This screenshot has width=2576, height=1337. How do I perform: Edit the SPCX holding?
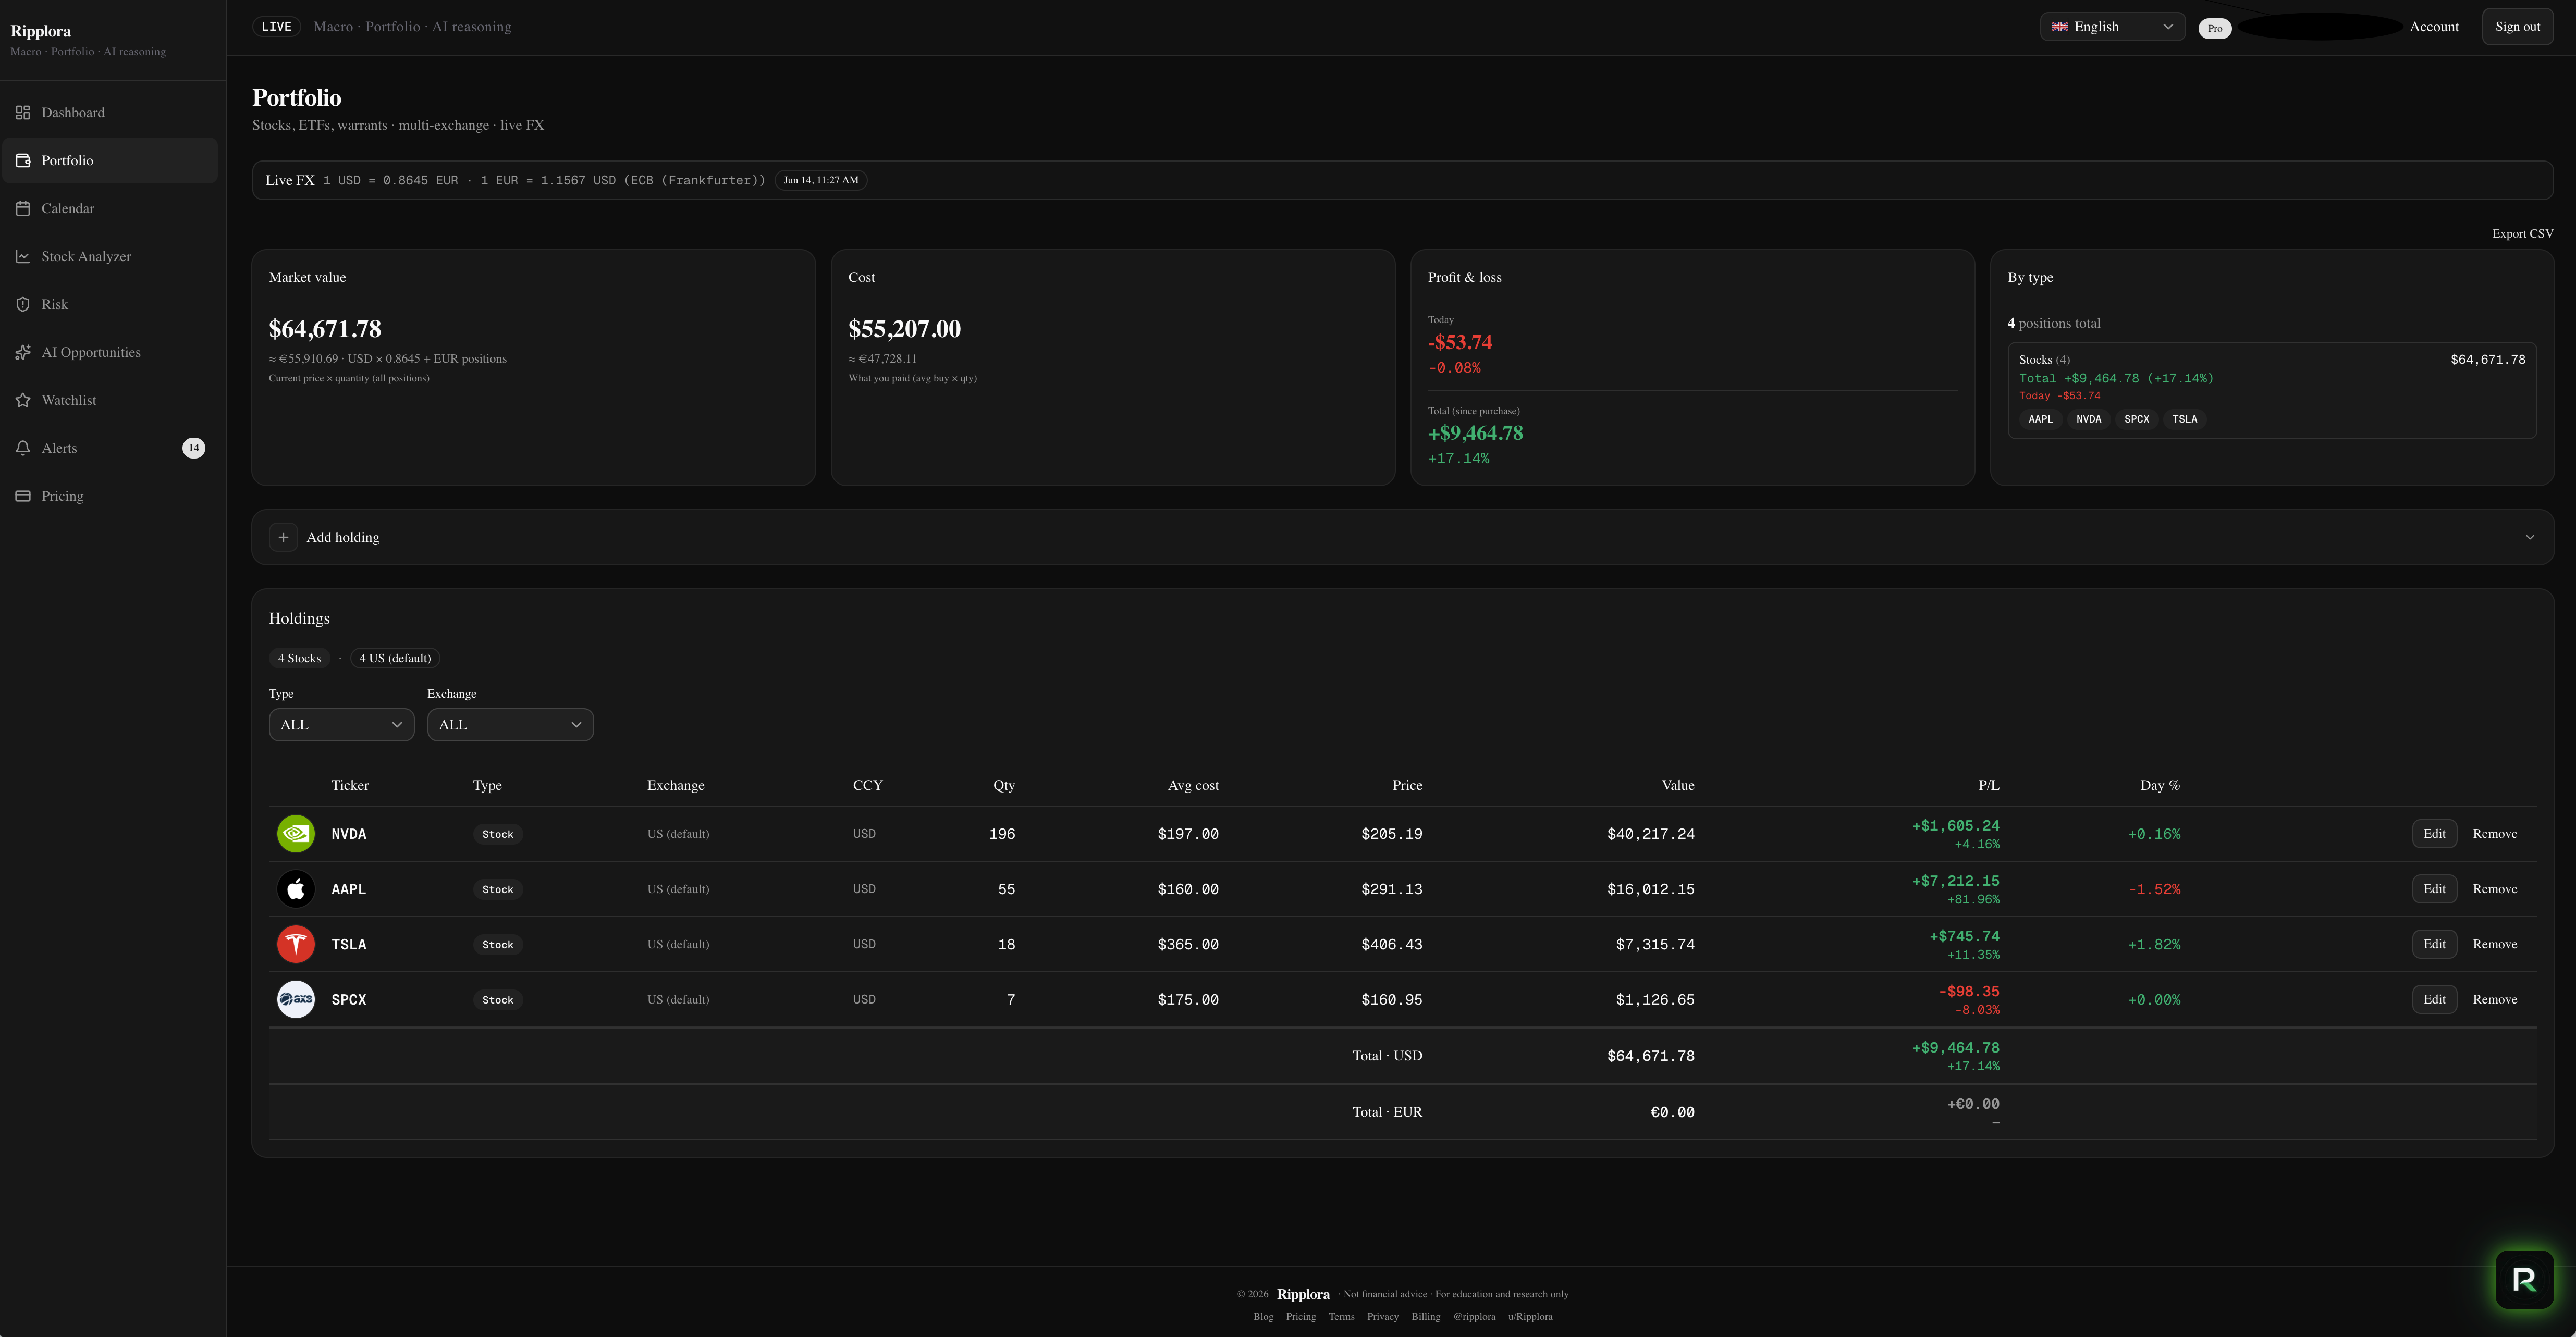tap(2434, 999)
